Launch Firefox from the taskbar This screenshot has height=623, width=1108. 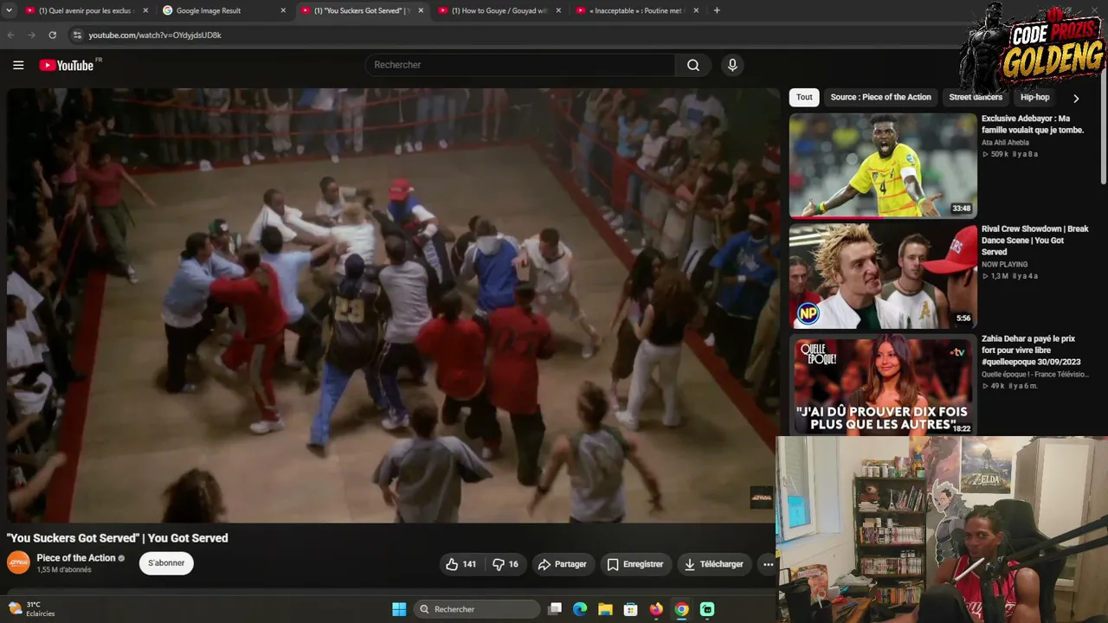pyautogui.click(x=656, y=609)
